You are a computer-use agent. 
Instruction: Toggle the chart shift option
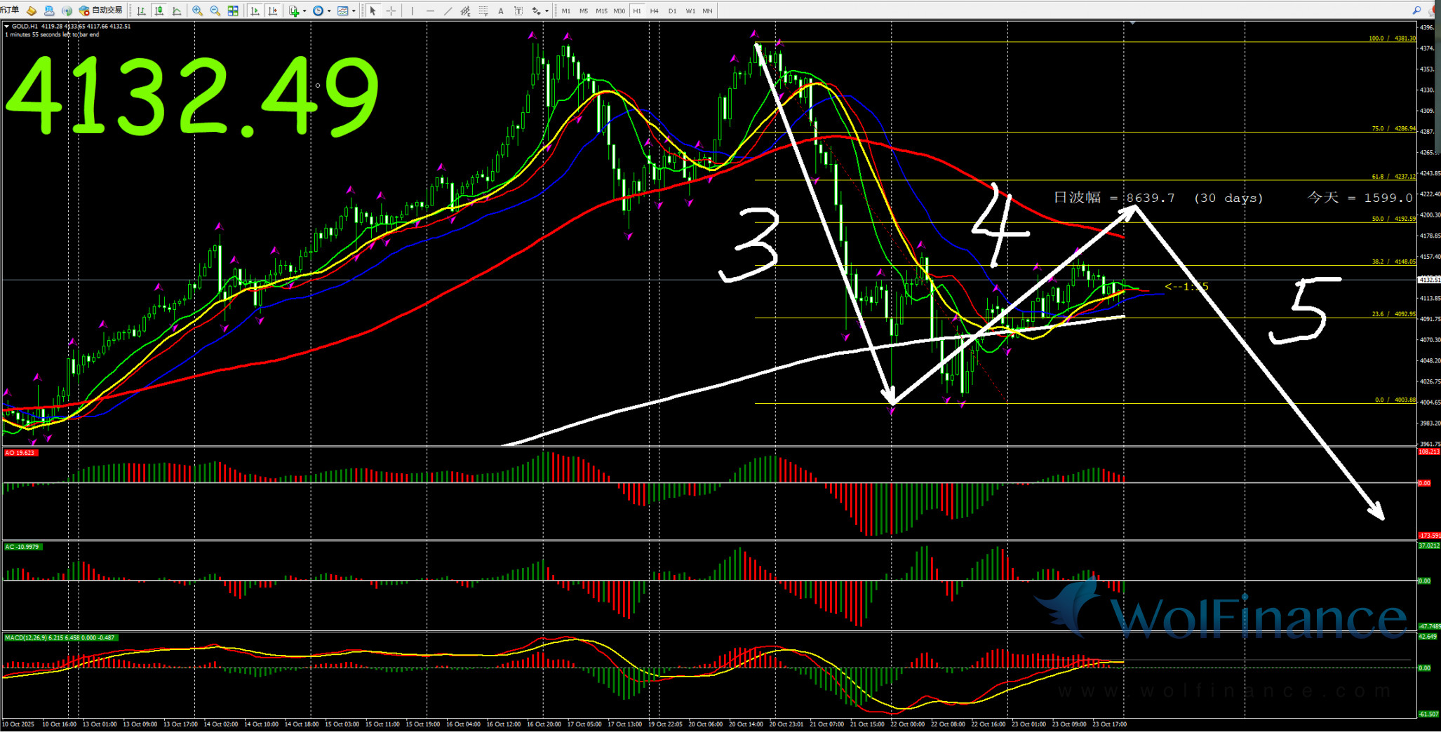tap(273, 11)
